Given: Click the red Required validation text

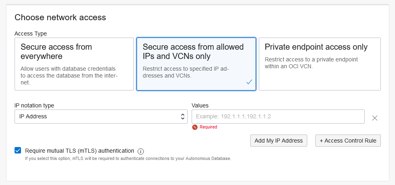Looking at the screenshot, I should (x=208, y=127).
